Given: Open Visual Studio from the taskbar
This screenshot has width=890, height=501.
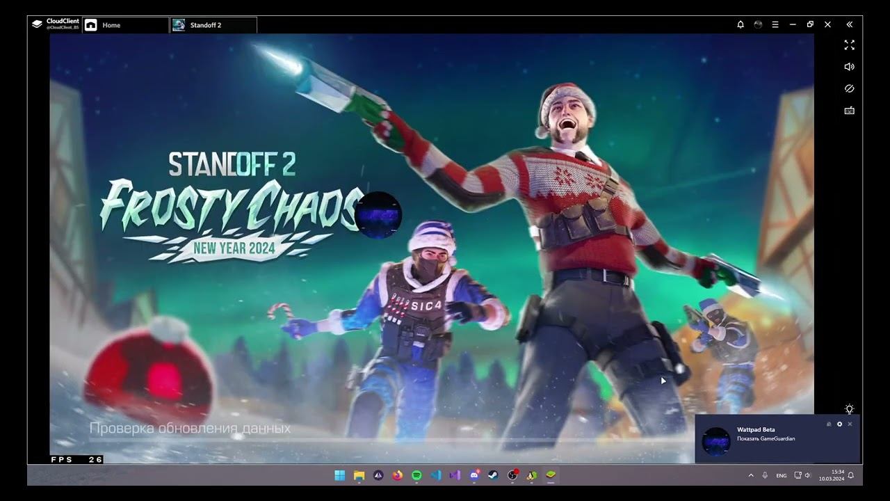Looking at the screenshot, I should click(455, 475).
